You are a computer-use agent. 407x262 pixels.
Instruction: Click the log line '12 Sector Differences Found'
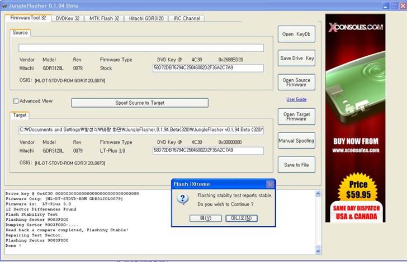pyautogui.click(x=41, y=209)
